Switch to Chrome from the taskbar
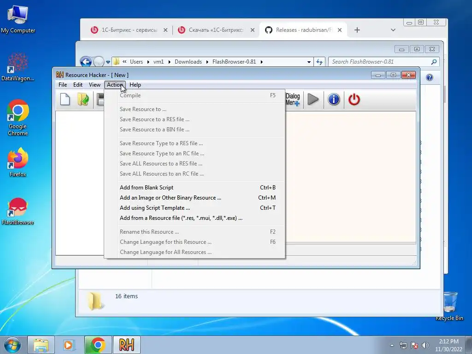Screen dimensions: 472x354 [x=98, y=345]
